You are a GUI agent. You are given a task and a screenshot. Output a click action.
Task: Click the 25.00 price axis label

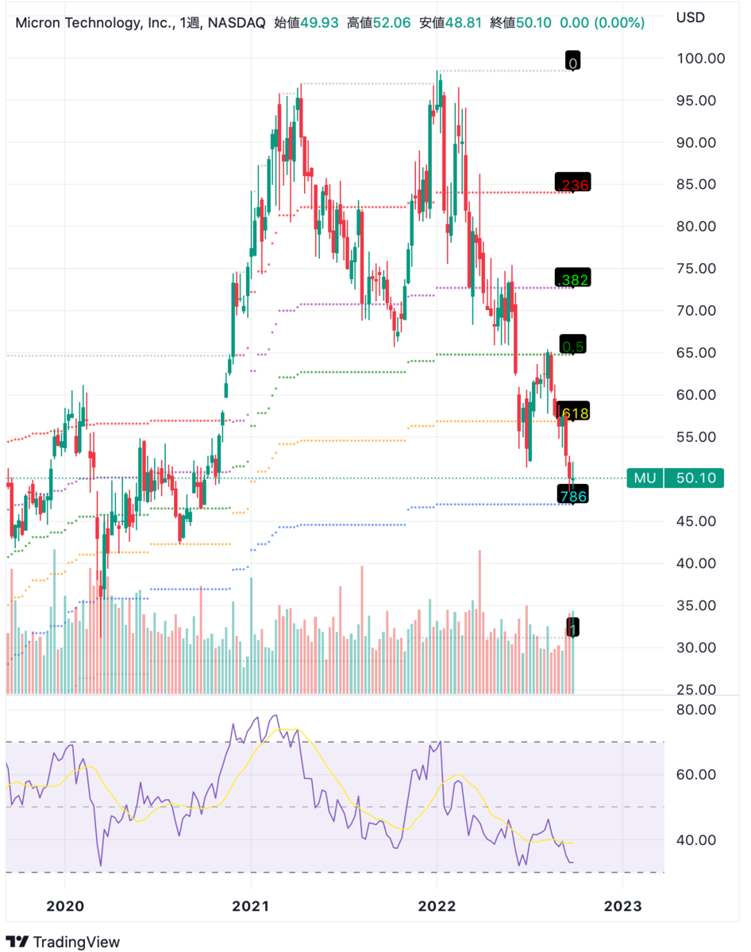(696, 689)
